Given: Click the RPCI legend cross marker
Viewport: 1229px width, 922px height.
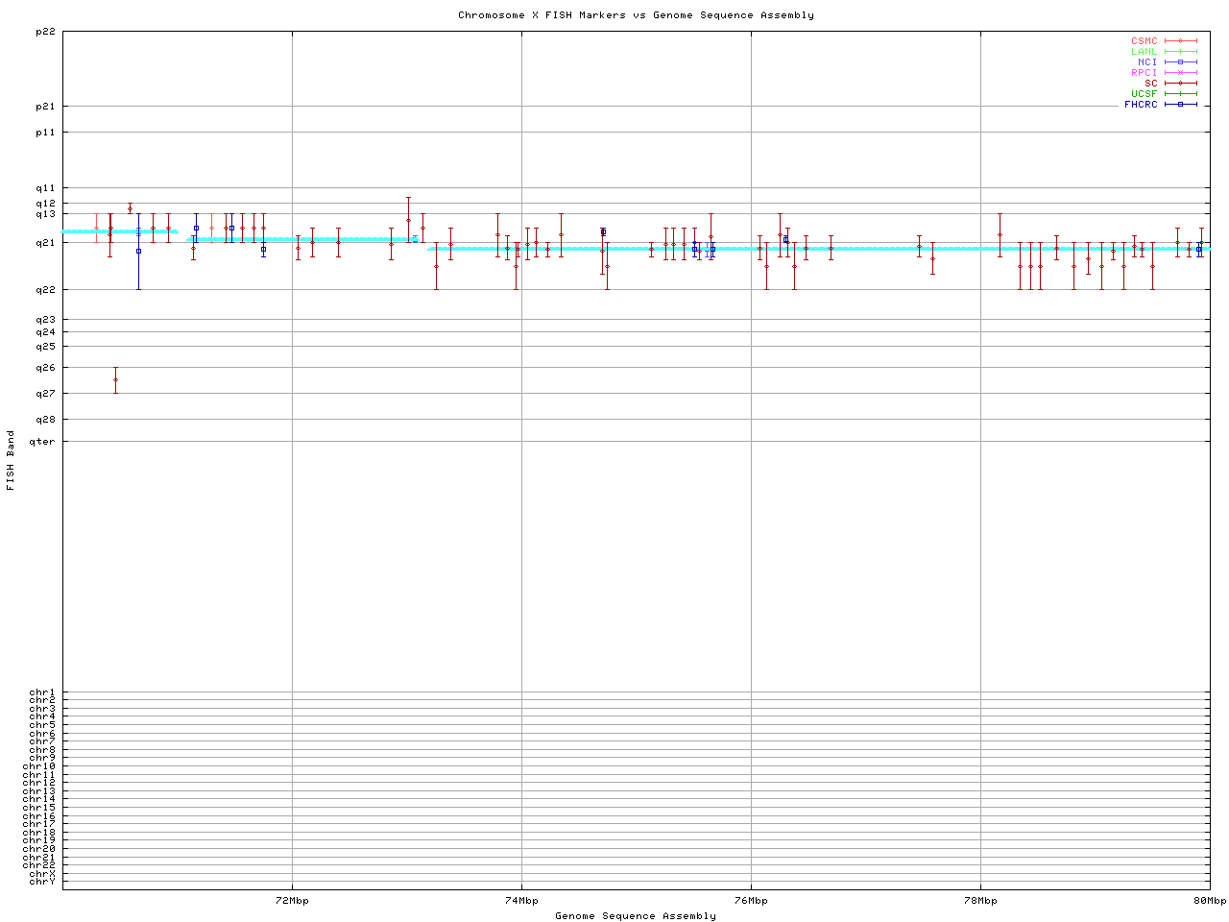Looking at the screenshot, I should 1180,73.
